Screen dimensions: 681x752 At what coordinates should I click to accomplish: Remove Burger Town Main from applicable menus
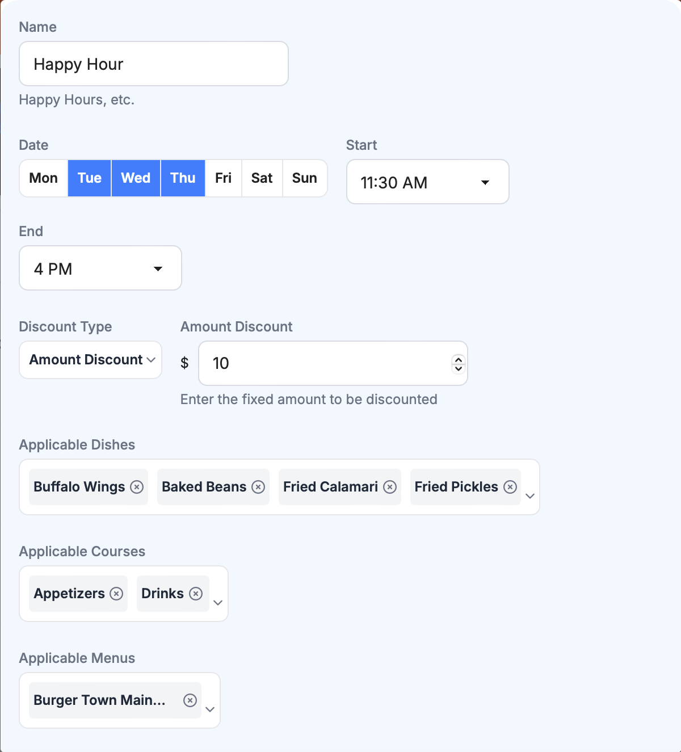click(x=189, y=700)
